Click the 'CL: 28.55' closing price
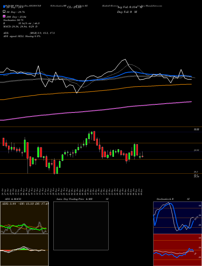The height and width of the screenshot is (266, 202). 74,7
